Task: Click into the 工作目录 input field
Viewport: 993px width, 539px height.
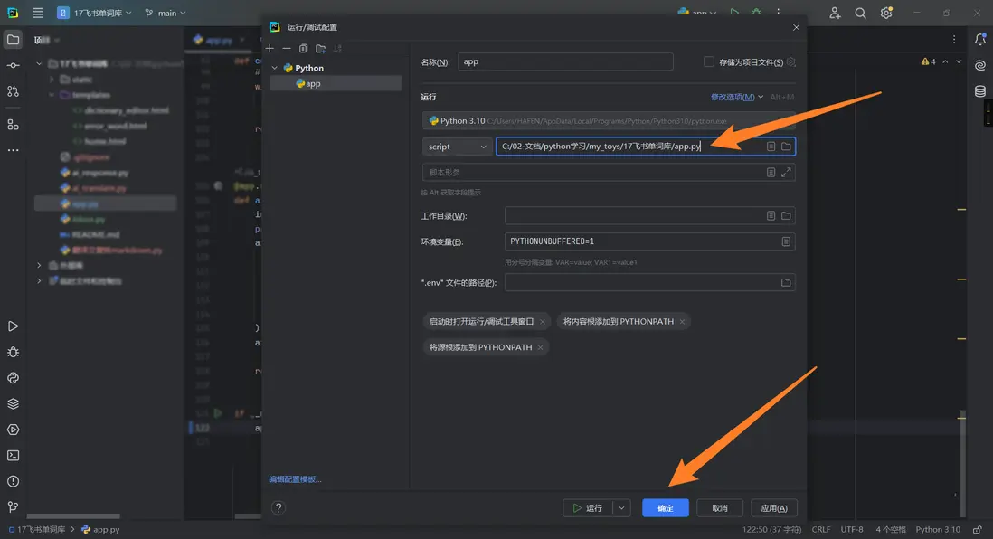Action: [x=633, y=216]
